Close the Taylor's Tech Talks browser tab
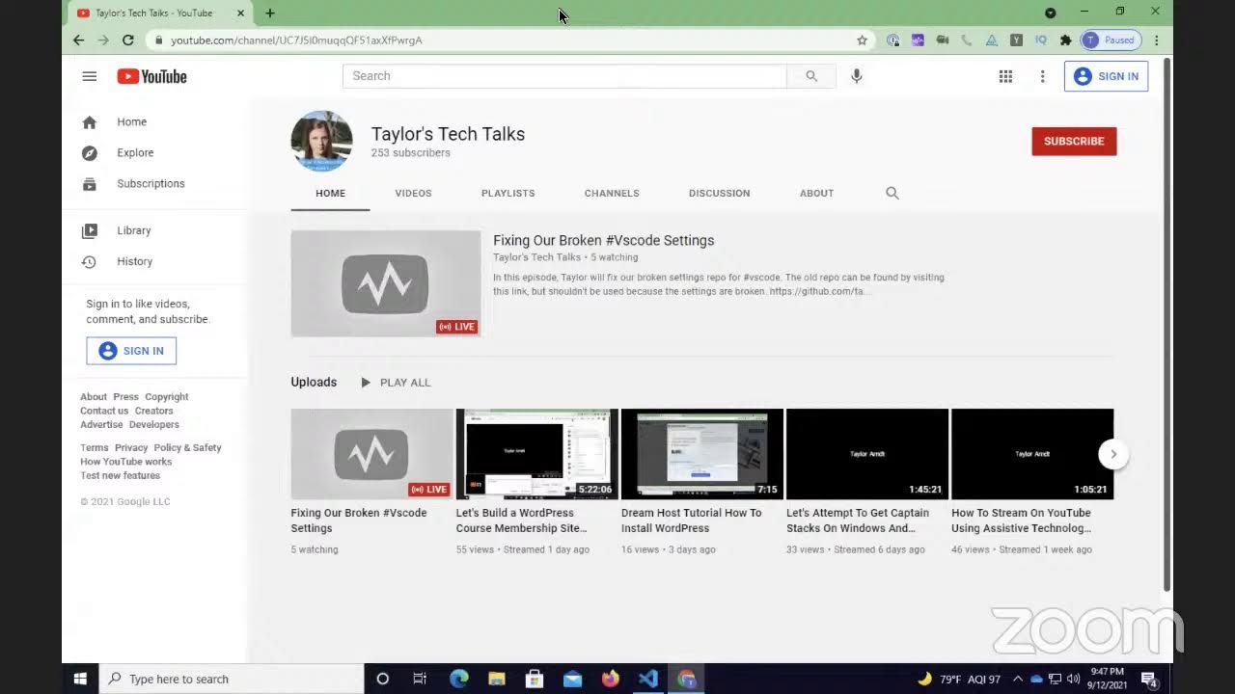This screenshot has width=1235, height=694. [240, 13]
